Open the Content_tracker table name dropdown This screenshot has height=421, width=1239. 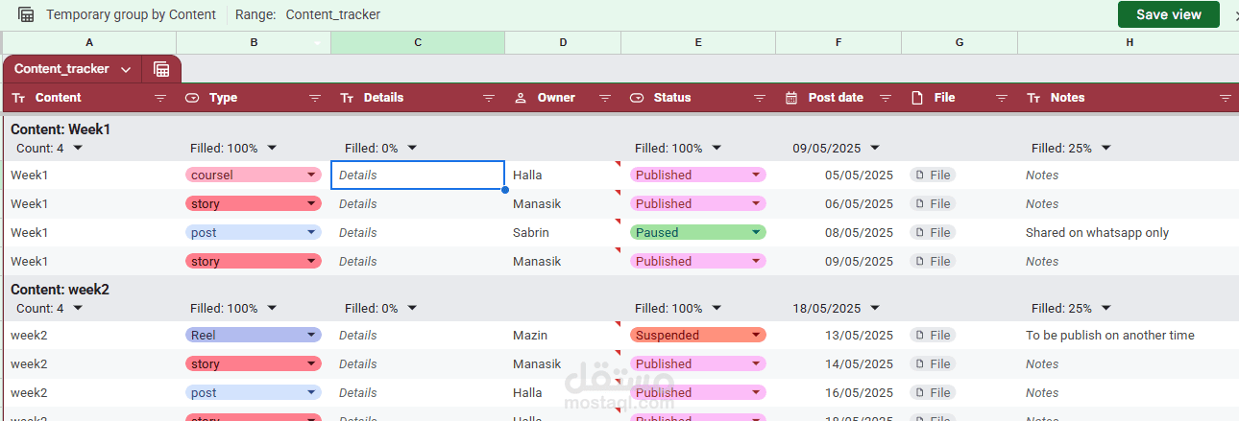tap(126, 69)
